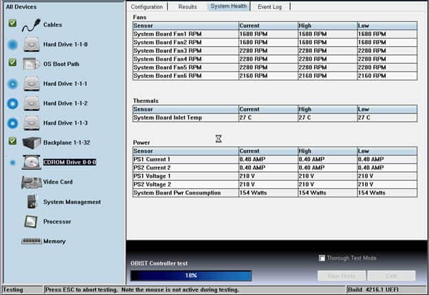429x295 pixels.
Task: Select the Hard Drive 1-1-0 icon
Action: click(x=32, y=45)
